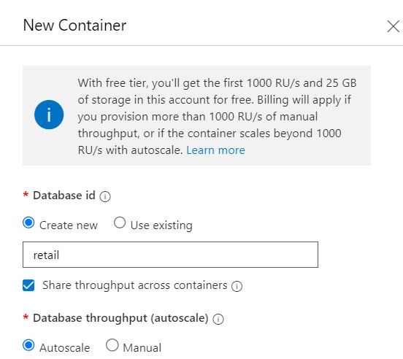Select the Create new radio button
The height and width of the screenshot is (359, 403).
pos(28,223)
